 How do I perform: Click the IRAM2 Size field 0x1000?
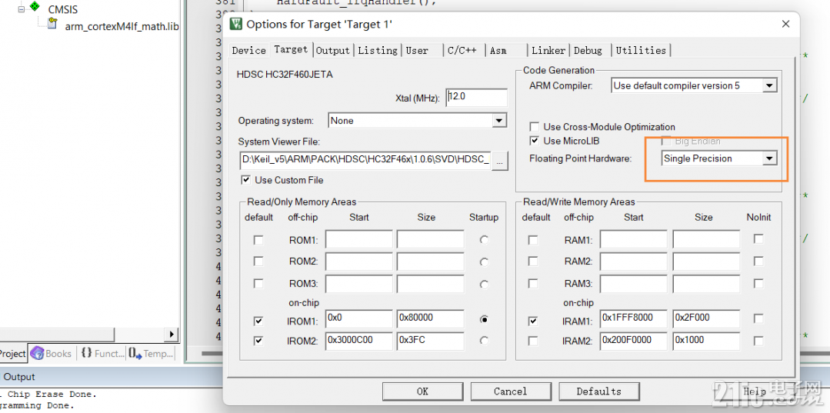(706, 341)
